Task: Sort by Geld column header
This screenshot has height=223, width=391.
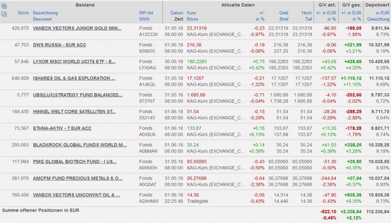Action: click(x=283, y=13)
